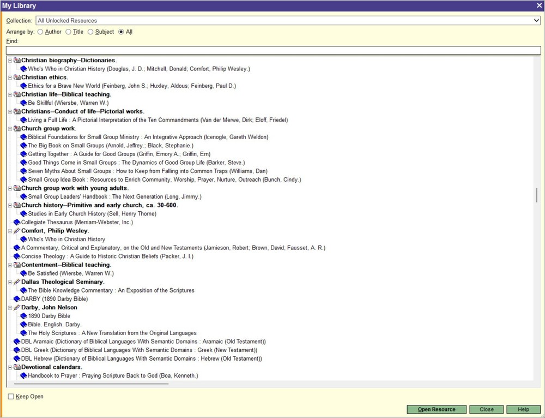The height and width of the screenshot is (418, 545).
Task: Click the author pen icon for Darby, John Nelson
Action: (x=17, y=308)
